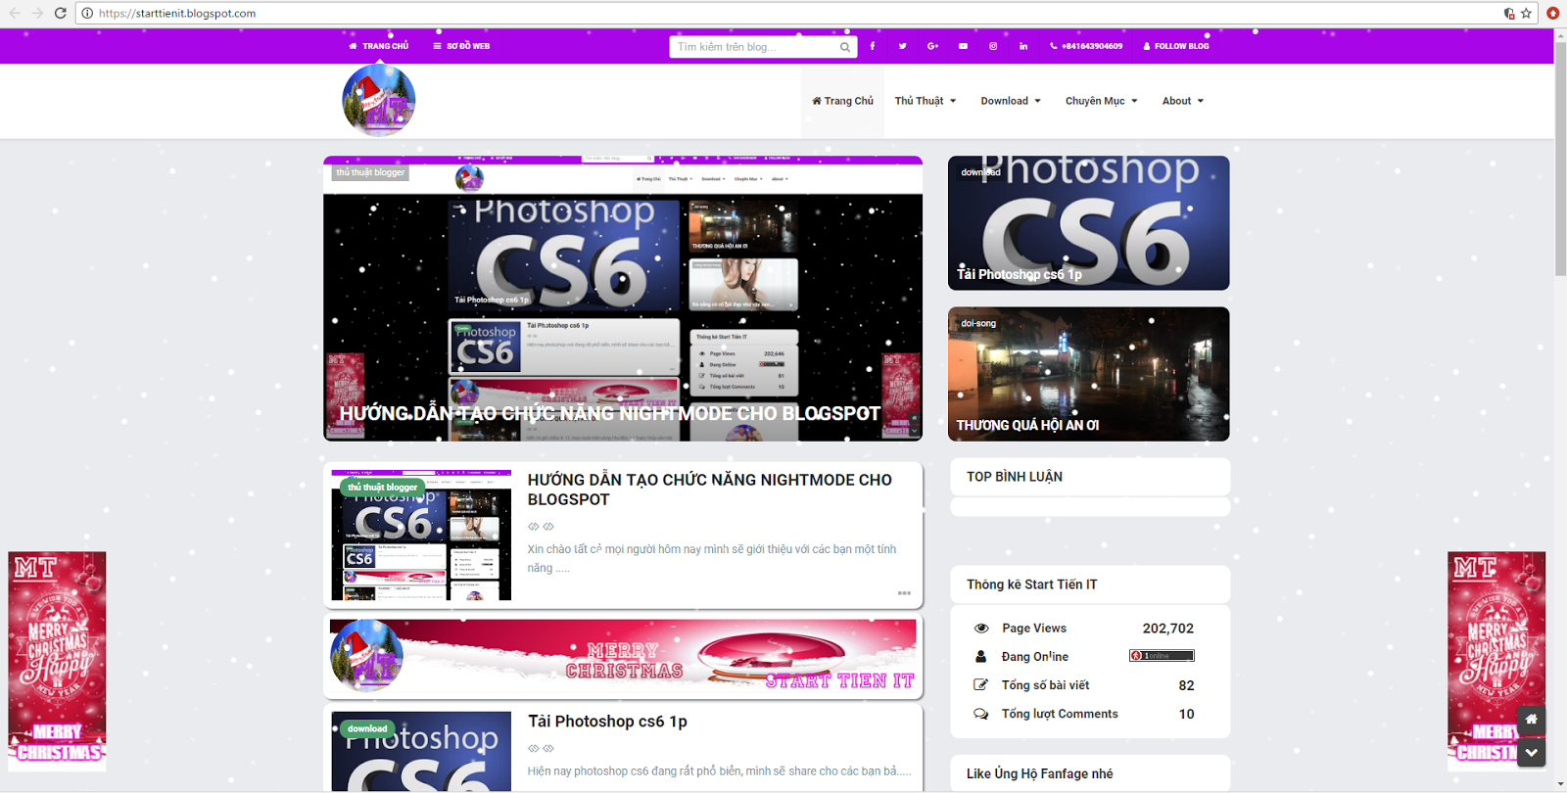Expand the Thủ Thuật dropdown menu
This screenshot has height=793, width=1567.
[926, 101]
